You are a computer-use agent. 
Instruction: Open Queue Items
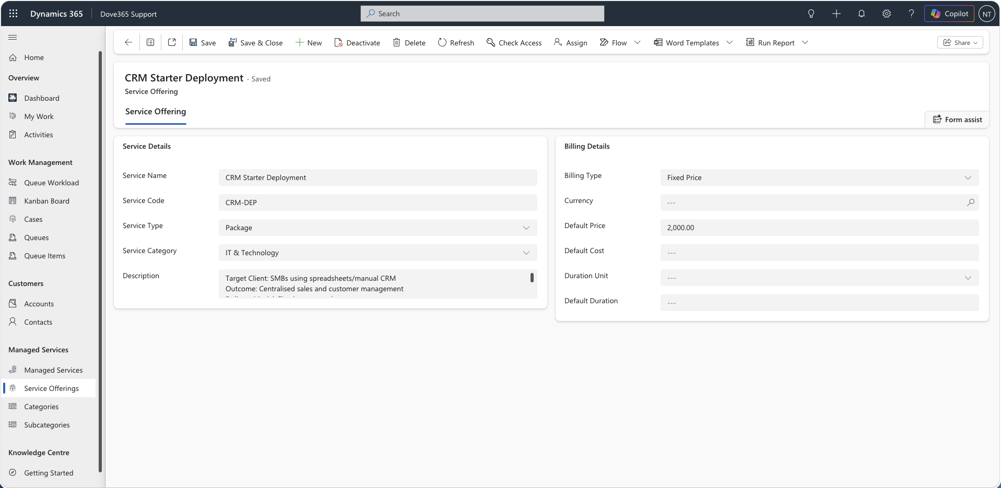[48, 256]
